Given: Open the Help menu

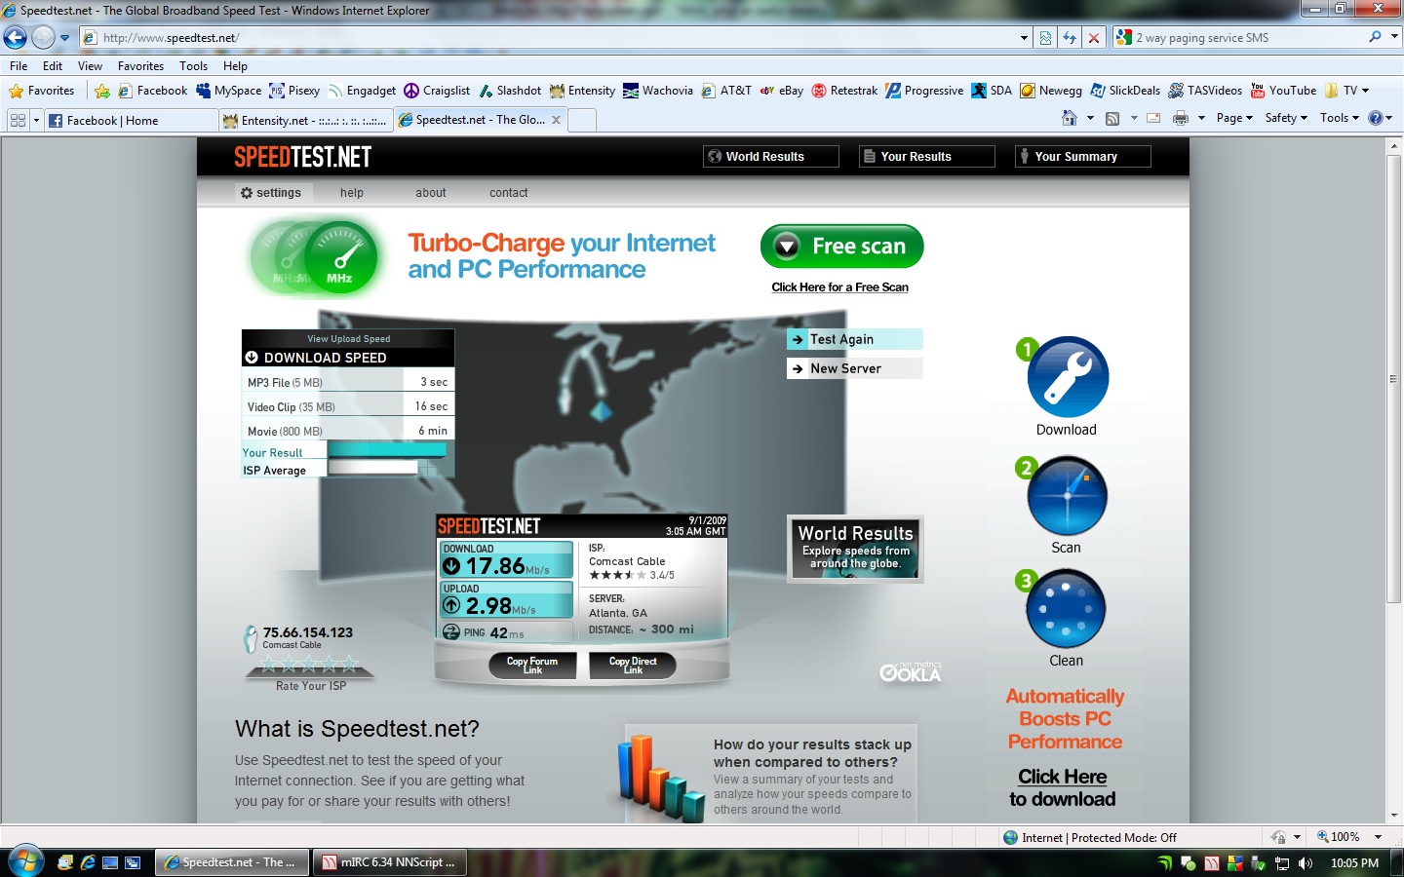Looking at the screenshot, I should (235, 66).
